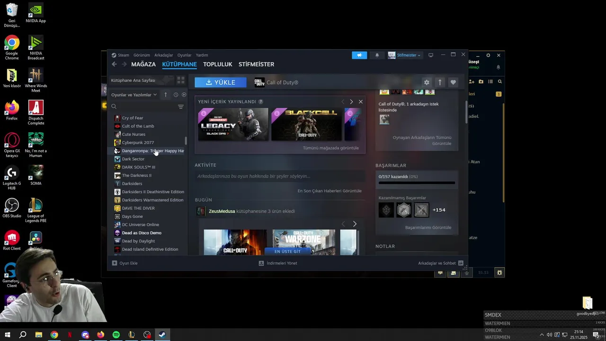Click the Steam taskbar icon
Viewport: 606px width, 341px height.
(x=162, y=335)
